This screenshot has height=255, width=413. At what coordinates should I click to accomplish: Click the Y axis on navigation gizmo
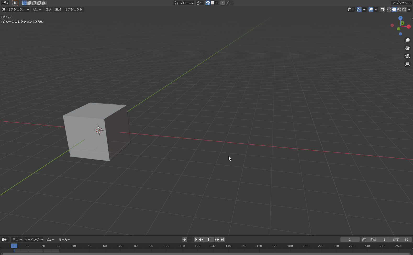(x=403, y=23)
